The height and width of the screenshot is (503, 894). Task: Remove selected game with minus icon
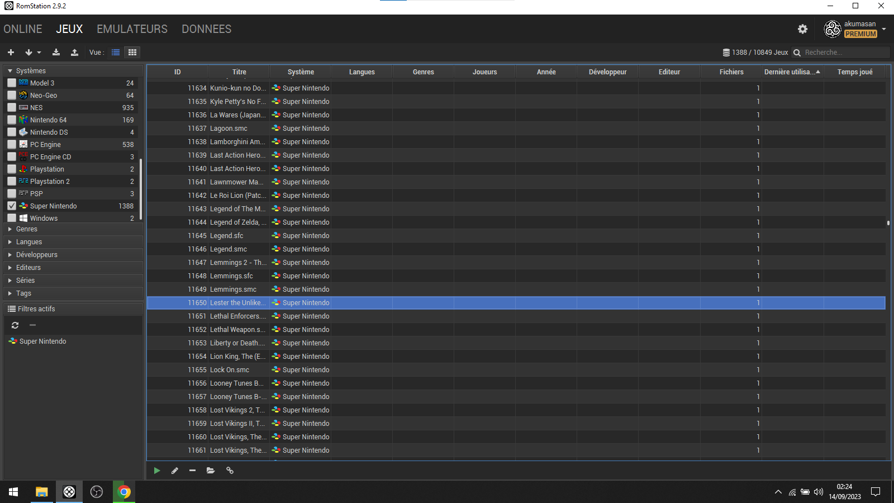click(192, 471)
